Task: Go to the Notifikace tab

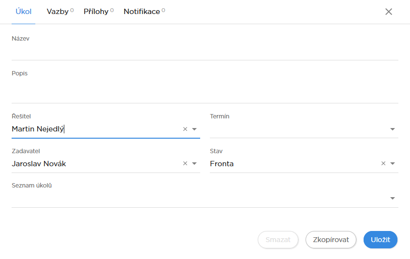Action: [142, 12]
